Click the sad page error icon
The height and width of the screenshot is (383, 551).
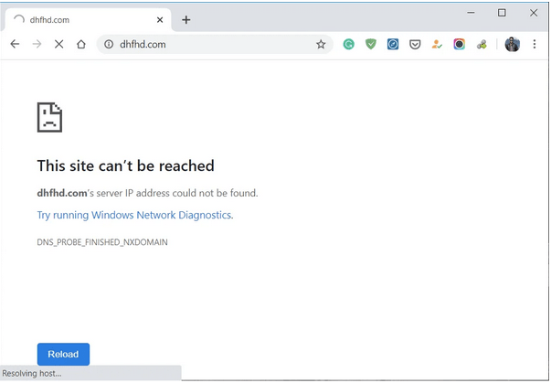tap(49, 117)
